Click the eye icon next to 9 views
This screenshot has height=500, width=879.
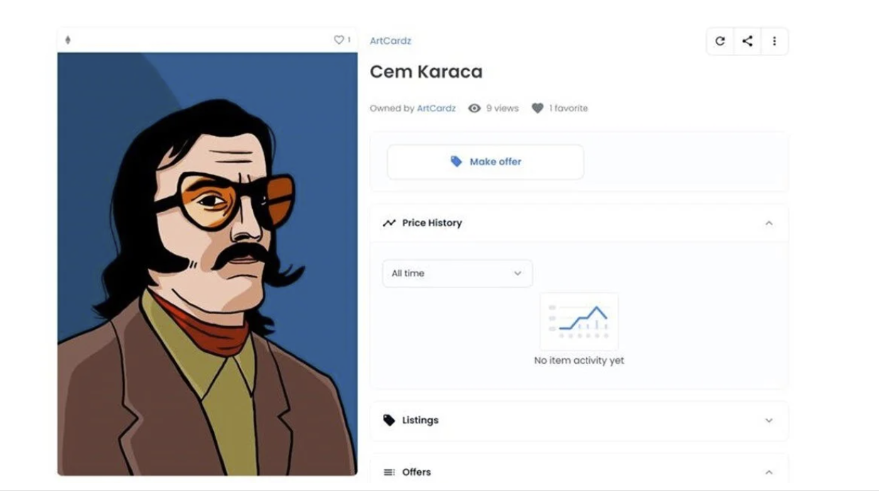pyautogui.click(x=474, y=109)
